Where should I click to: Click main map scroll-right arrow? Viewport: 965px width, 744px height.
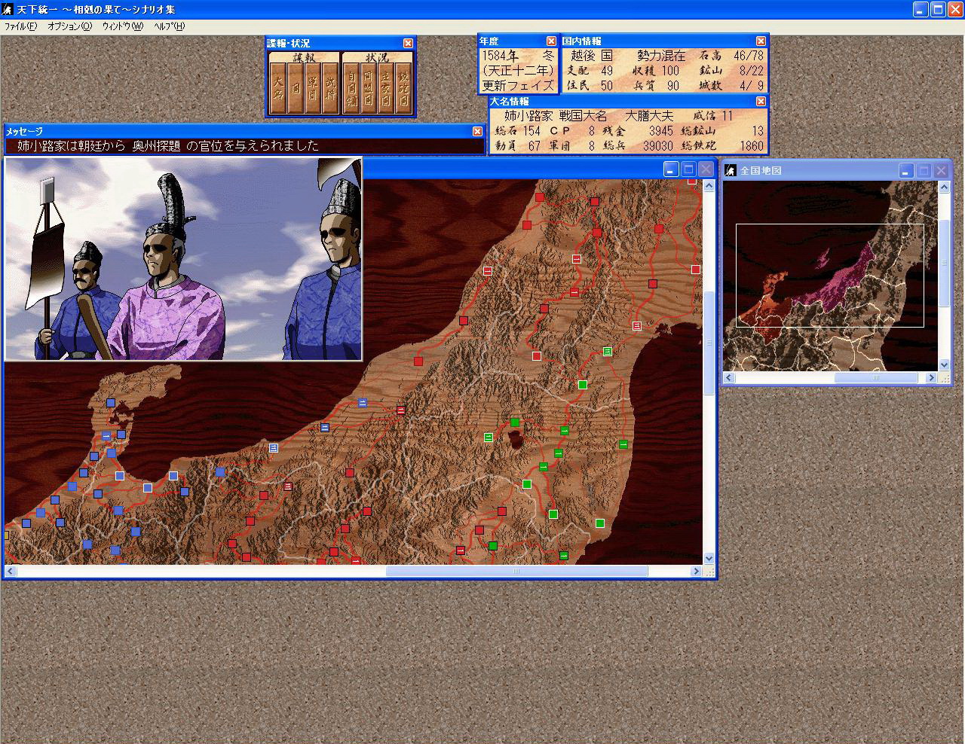click(697, 572)
